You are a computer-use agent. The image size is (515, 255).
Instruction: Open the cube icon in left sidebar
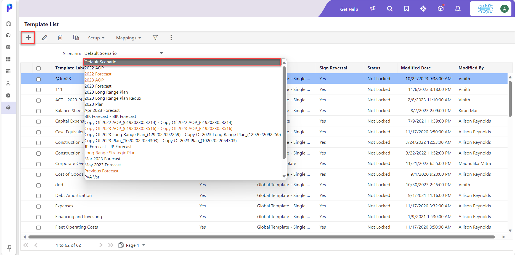8,35
